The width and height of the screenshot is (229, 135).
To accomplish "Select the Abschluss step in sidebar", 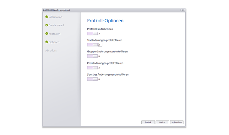I will coord(51,51).
